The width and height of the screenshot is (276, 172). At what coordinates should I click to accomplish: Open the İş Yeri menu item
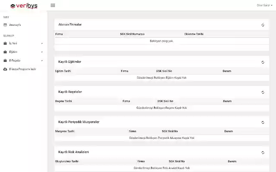tap(13, 43)
